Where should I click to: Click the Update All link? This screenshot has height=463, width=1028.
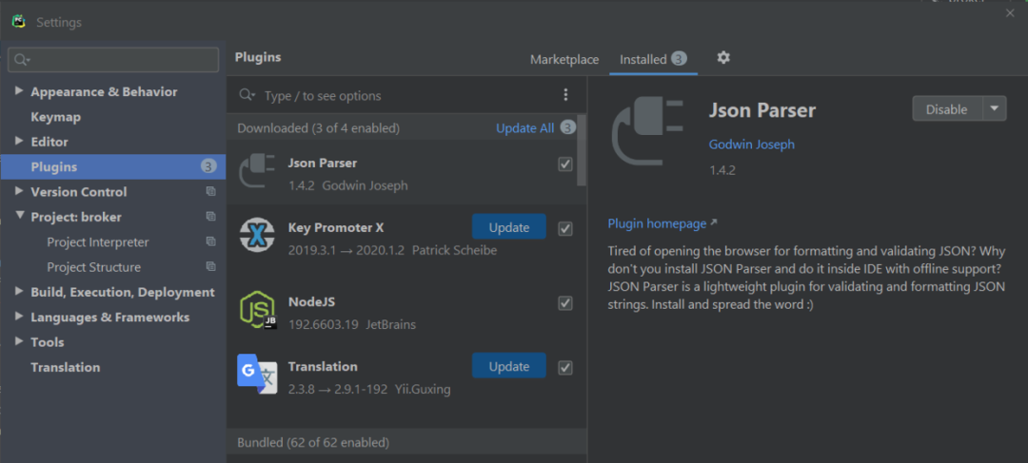click(x=525, y=128)
